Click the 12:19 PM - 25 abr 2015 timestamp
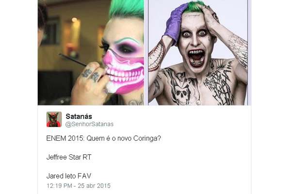 pos(78,186)
